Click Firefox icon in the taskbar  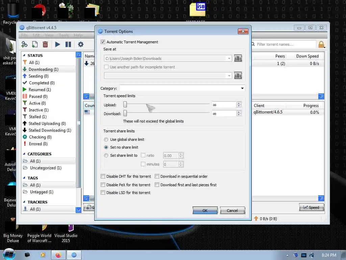pos(58,255)
